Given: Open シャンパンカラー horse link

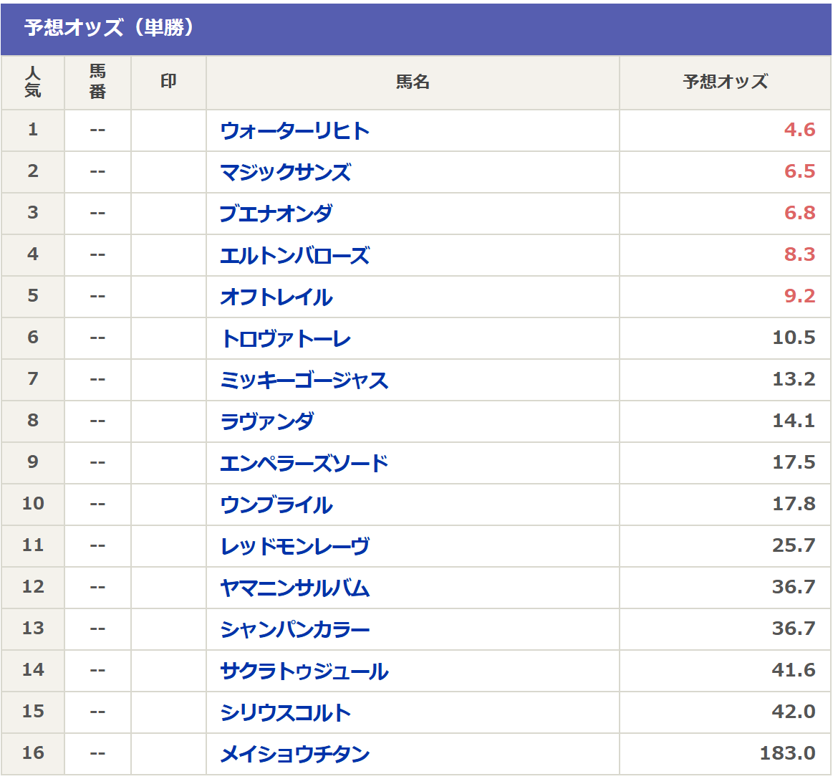Looking at the screenshot, I should pyautogui.click(x=294, y=630).
